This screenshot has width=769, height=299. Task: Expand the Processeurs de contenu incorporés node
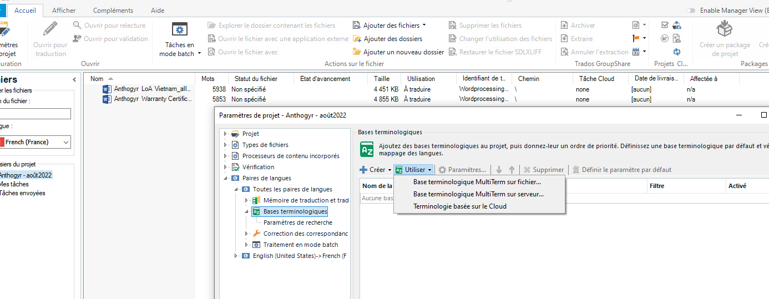coord(226,156)
